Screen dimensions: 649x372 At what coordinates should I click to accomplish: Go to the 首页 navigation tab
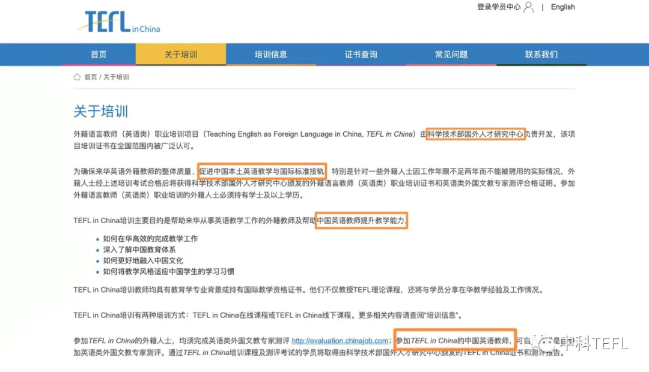(99, 55)
